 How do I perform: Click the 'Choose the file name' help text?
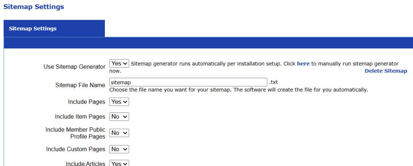tap(238, 90)
